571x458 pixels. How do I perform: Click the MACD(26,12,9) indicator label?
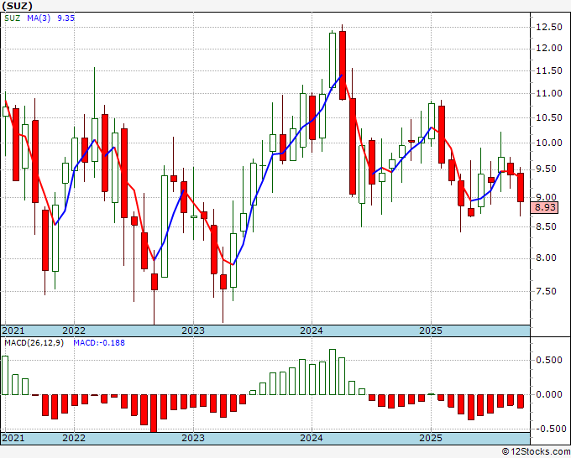[x=34, y=343]
